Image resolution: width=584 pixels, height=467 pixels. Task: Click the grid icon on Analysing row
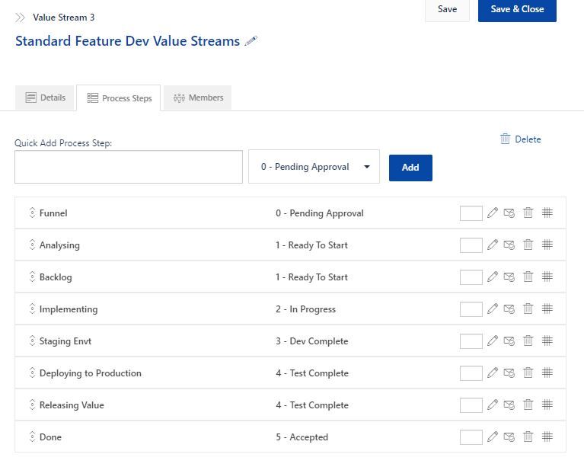pyautogui.click(x=547, y=245)
